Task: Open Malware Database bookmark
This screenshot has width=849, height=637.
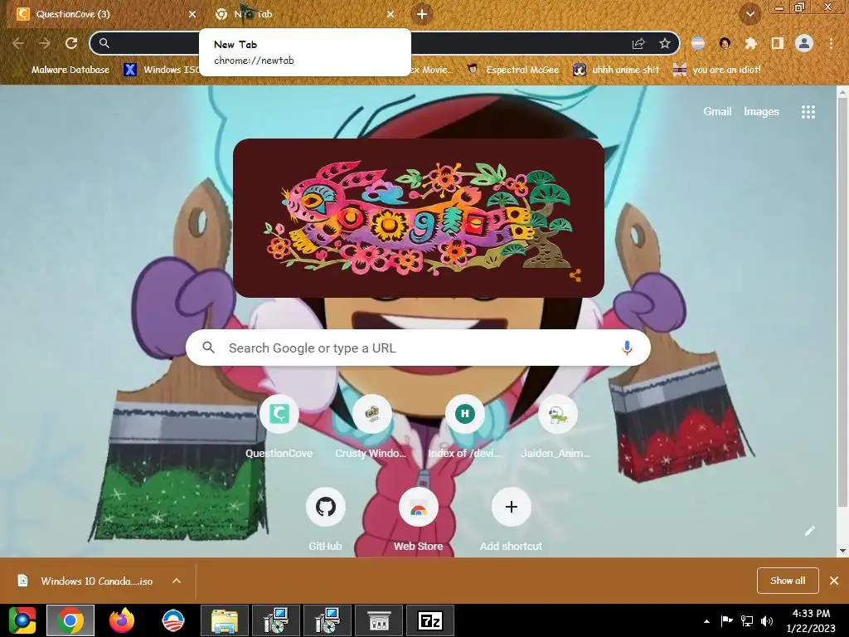Action: pos(63,70)
